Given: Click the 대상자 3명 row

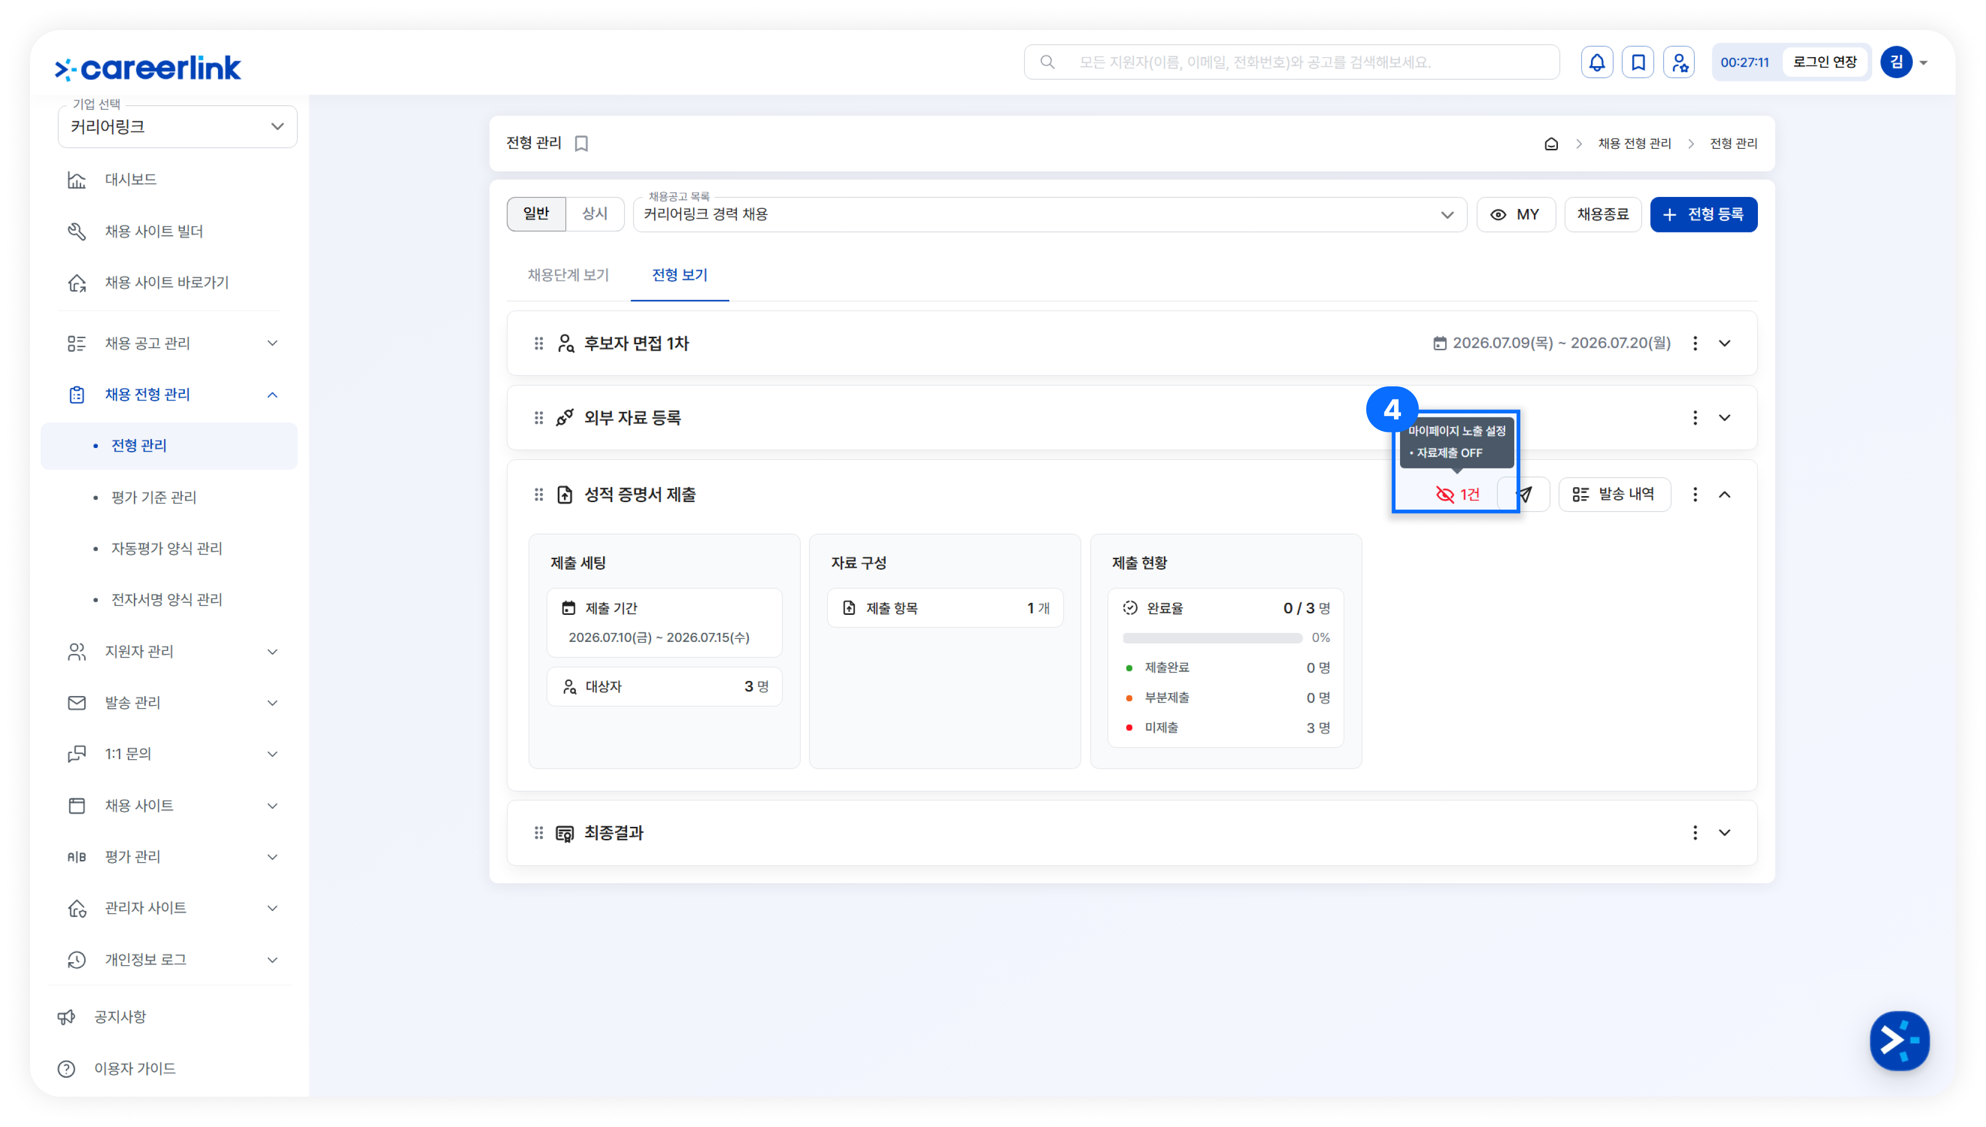Looking at the screenshot, I should (x=664, y=687).
